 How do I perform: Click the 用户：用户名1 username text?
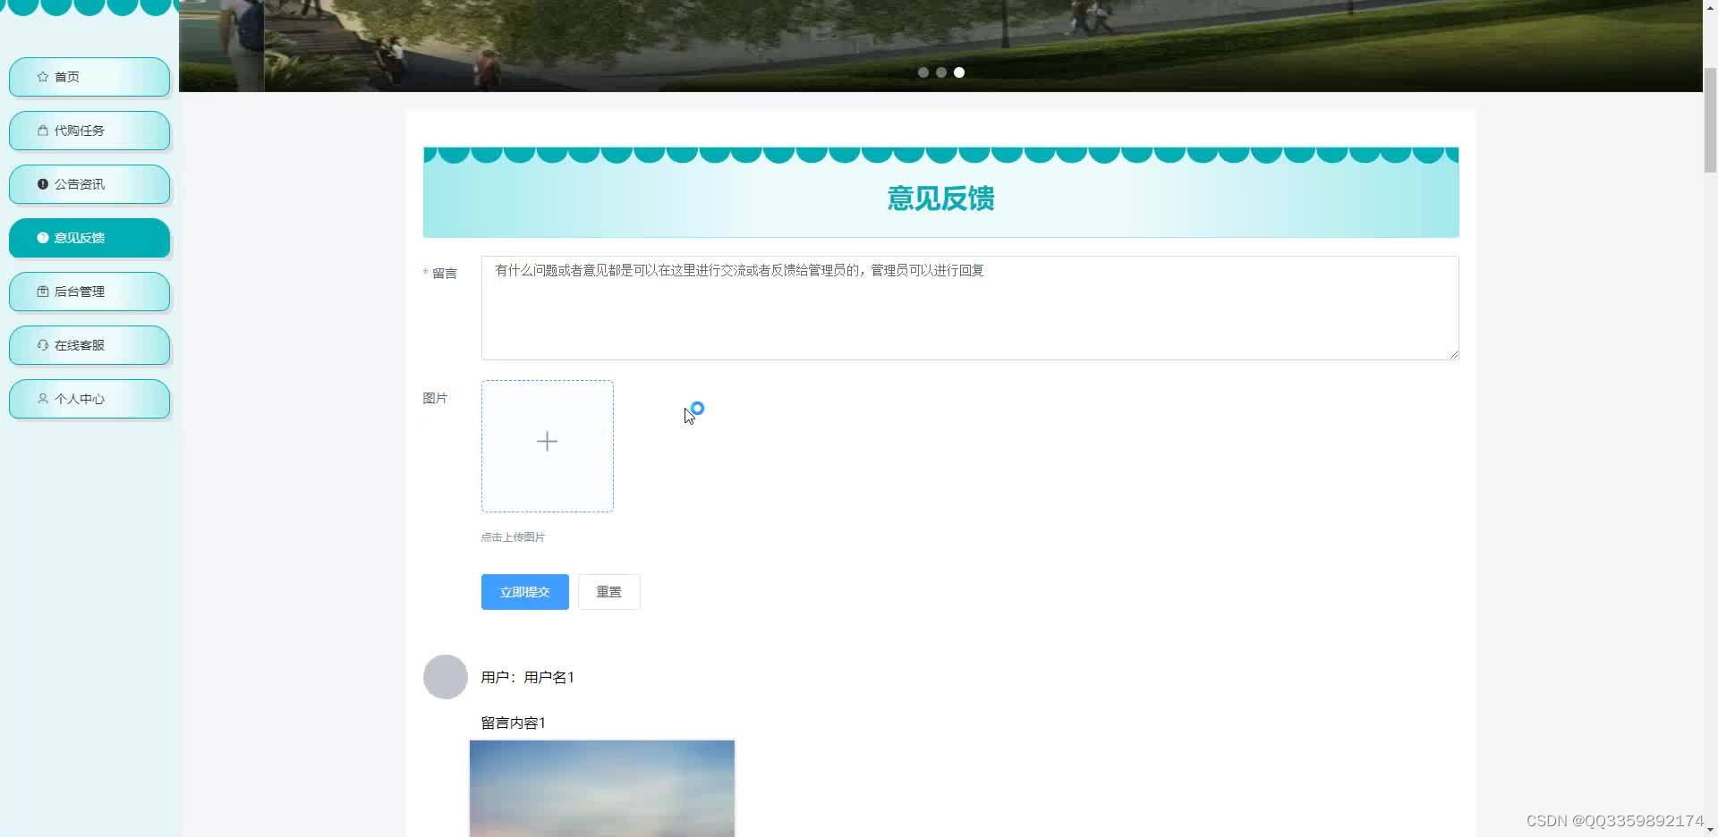(x=527, y=678)
